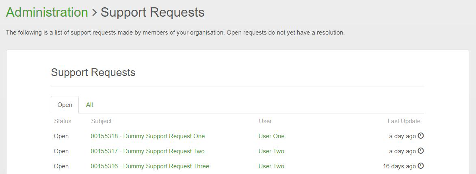Click the clock icon for Dummy Support Request One
Viewport: 476px width, 174px height.
421,136
